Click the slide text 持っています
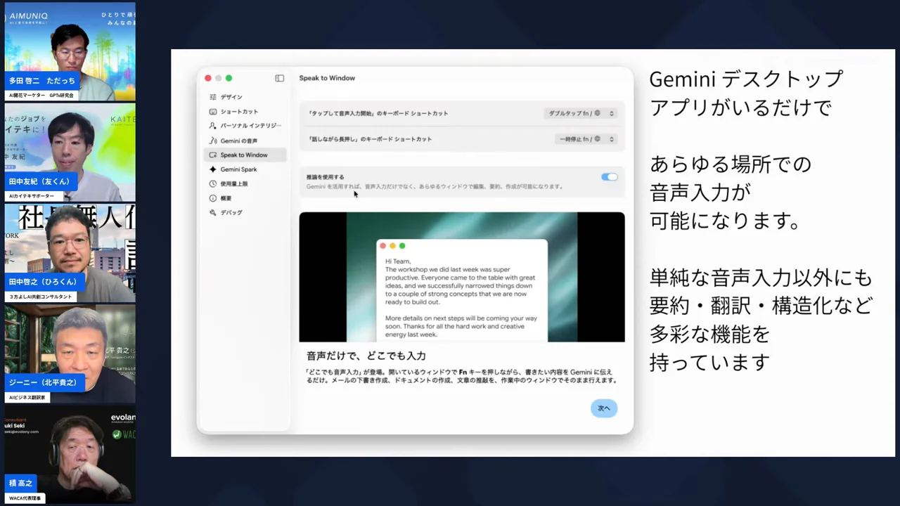This screenshot has width=900, height=506. click(x=709, y=363)
